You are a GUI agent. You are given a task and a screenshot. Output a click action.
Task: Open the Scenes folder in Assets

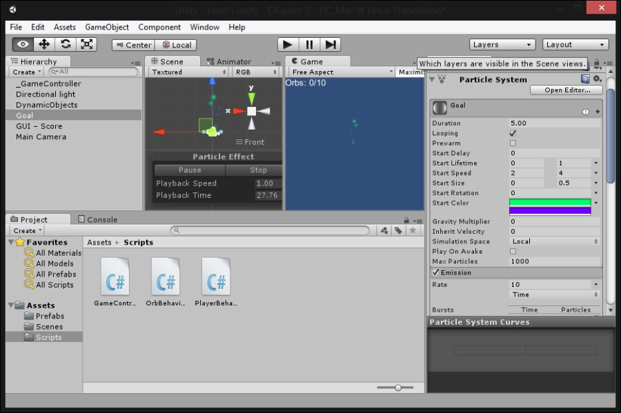(x=43, y=327)
